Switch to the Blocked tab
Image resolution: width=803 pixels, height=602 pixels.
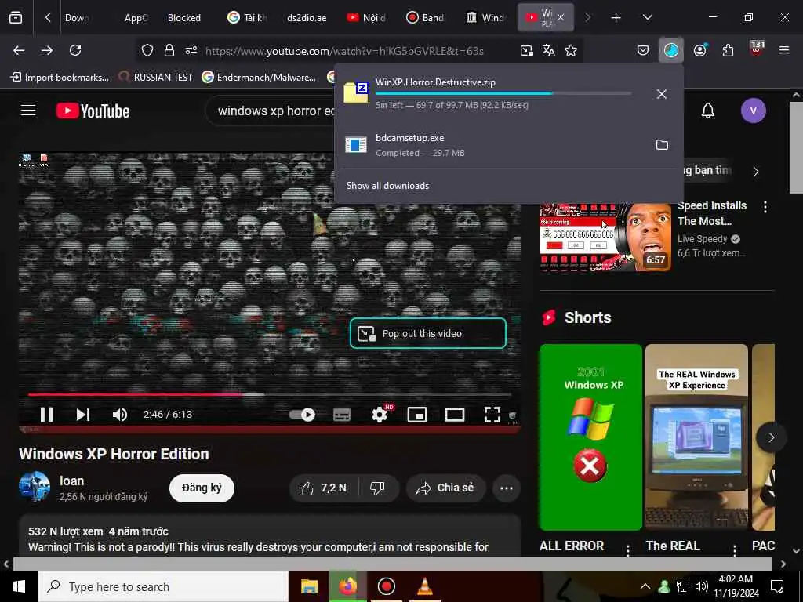[x=183, y=18]
